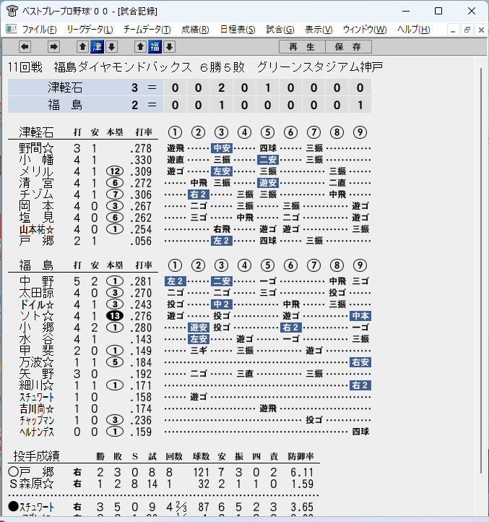Click the black 13 home run badge
This screenshot has height=522, width=489.
click(x=115, y=316)
